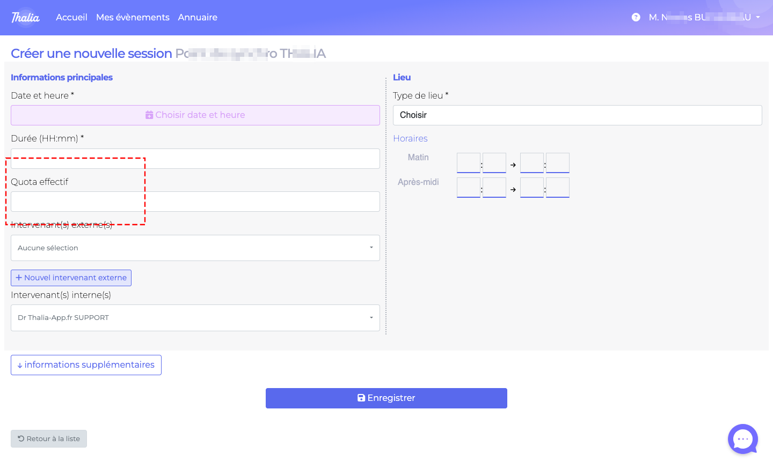Open the help question mark icon
The height and width of the screenshot is (469, 773).
coord(636,17)
